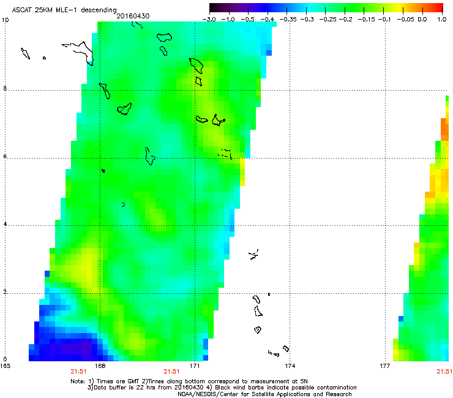Viewport: 453px width, 398px height.
Task: Click the color bar label -0.5
Action: pos(247,20)
